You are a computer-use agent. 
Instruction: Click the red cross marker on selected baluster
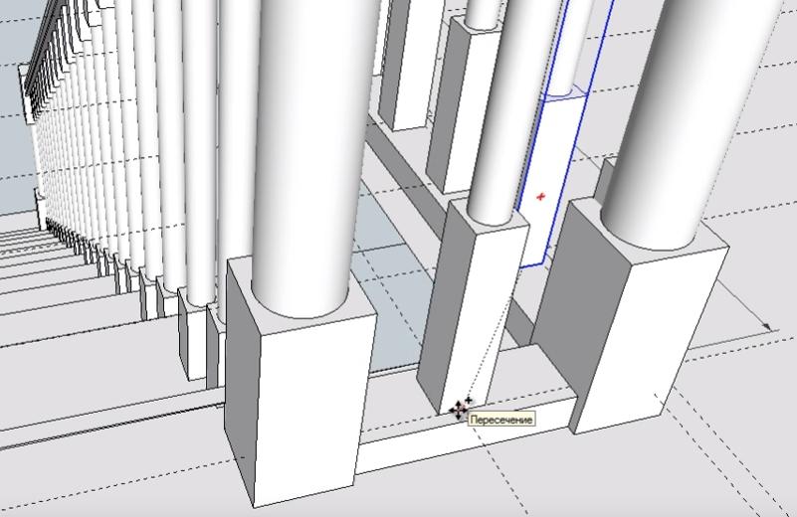(541, 197)
